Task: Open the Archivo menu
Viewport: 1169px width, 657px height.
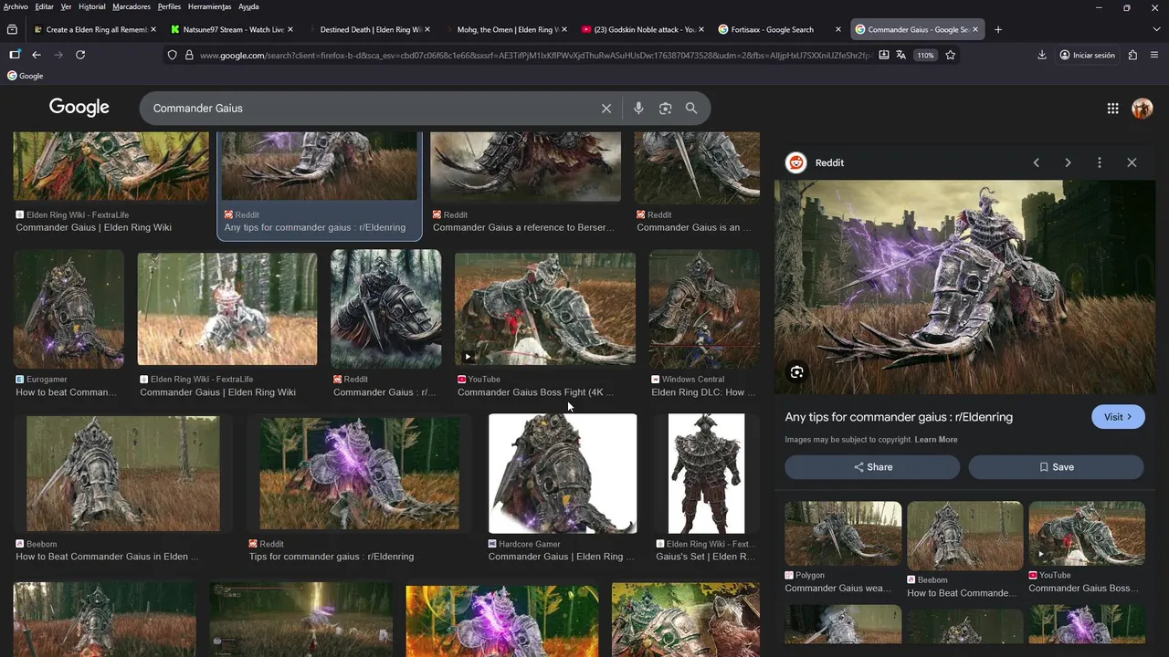Action: (16, 6)
